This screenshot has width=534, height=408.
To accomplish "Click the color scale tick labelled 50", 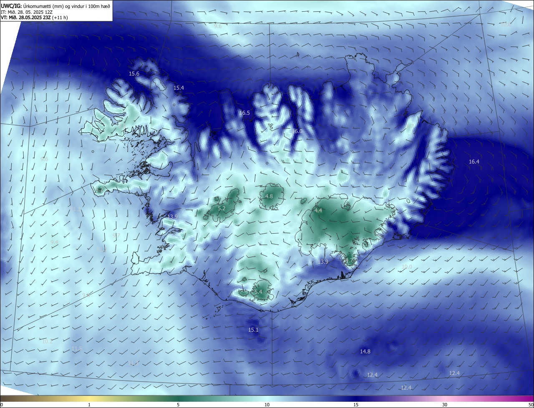I will click(531, 405).
